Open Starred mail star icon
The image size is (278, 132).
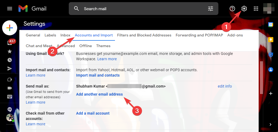pos(10,51)
